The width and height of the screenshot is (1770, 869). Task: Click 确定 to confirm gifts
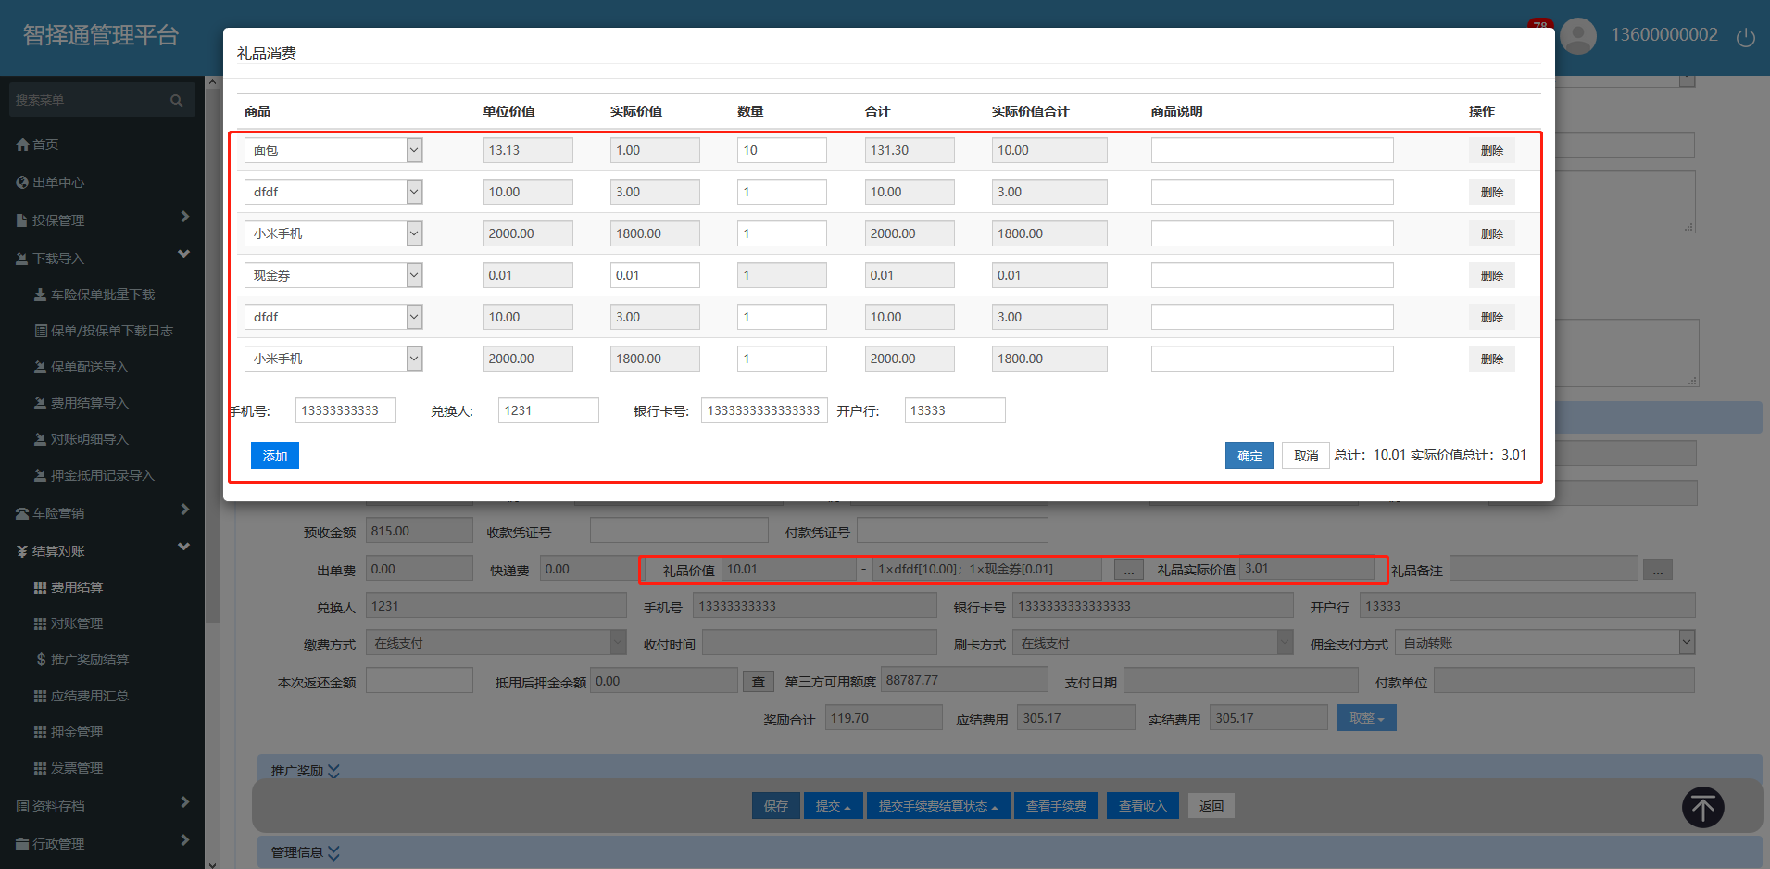click(1249, 456)
